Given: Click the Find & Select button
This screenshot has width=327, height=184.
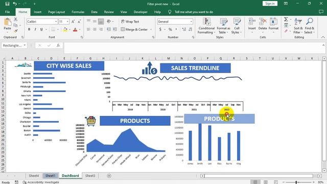Looking at the screenshot, I should [310, 26].
